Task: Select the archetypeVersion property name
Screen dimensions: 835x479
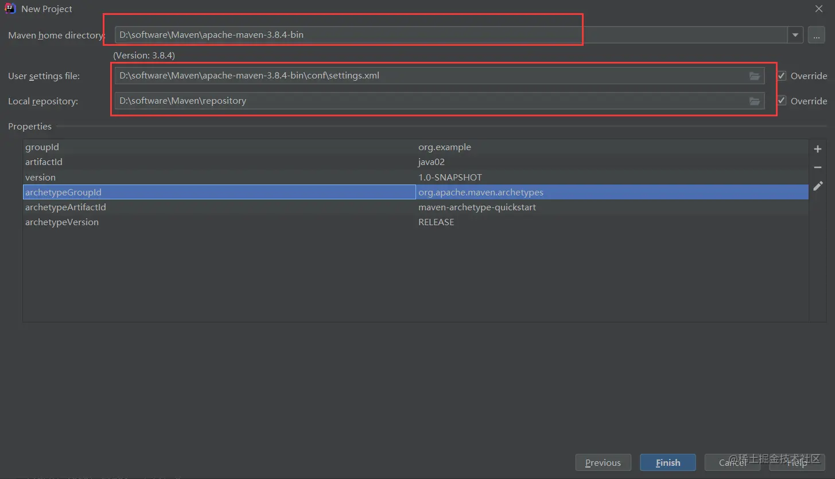Action: click(x=62, y=222)
